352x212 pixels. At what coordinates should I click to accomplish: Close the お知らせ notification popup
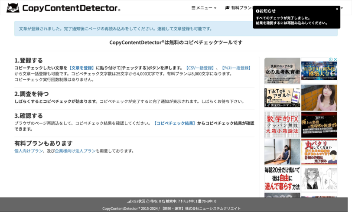point(337,9)
